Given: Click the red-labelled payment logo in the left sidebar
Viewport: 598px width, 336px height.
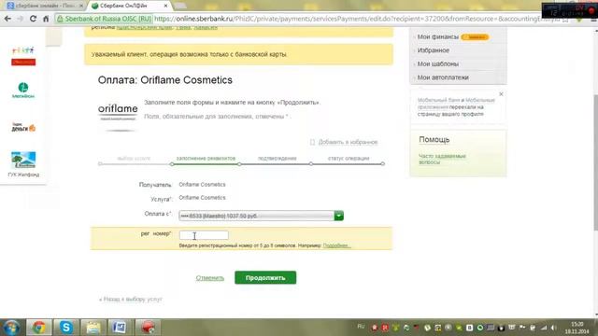Looking at the screenshot, I should click(23, 56).
